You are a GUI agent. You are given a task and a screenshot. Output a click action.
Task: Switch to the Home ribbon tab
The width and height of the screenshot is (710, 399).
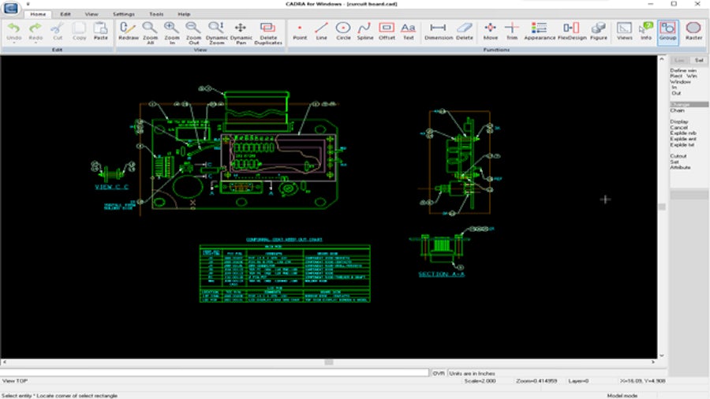pos(38,14)
